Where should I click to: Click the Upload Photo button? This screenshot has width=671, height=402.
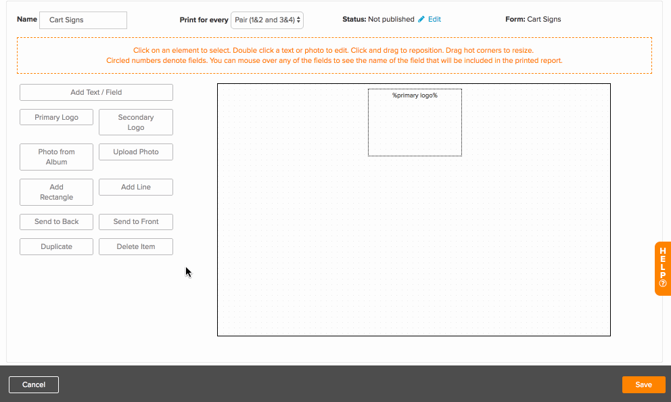click(x=136, y=152)
